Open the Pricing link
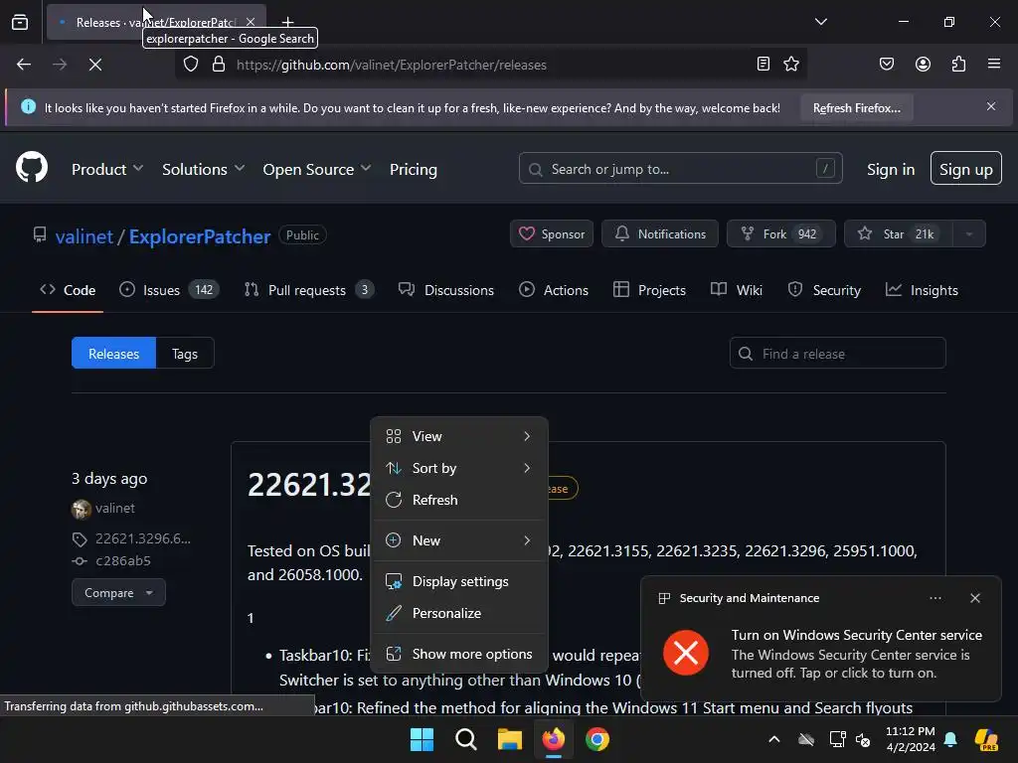 click(x=413, y=169)
